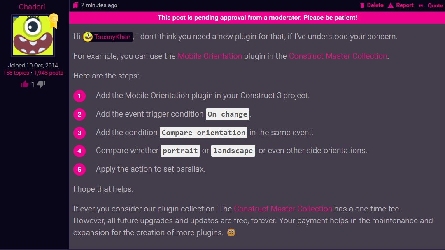Screen dimensions: 445x250
Task: Click the smiley emoji at the end of the post
Action: click(x=231, y=232)
